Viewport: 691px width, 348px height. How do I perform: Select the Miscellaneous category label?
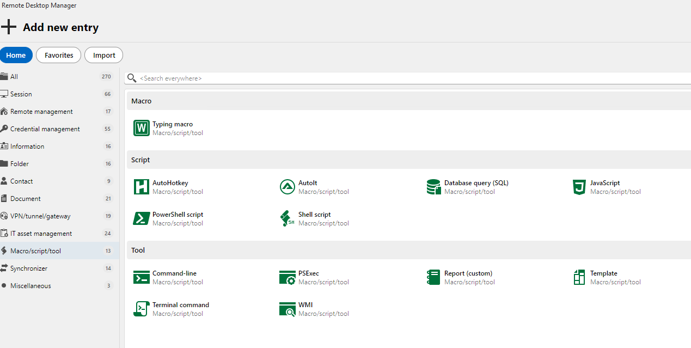click(x=30, y=286)
